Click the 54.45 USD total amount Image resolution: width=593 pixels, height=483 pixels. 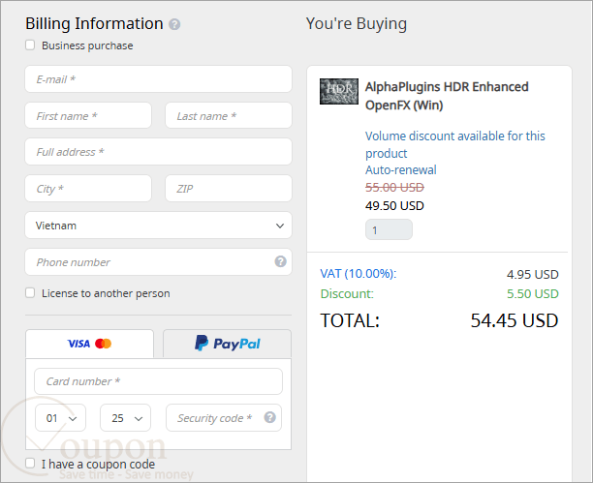click(515, 320)
